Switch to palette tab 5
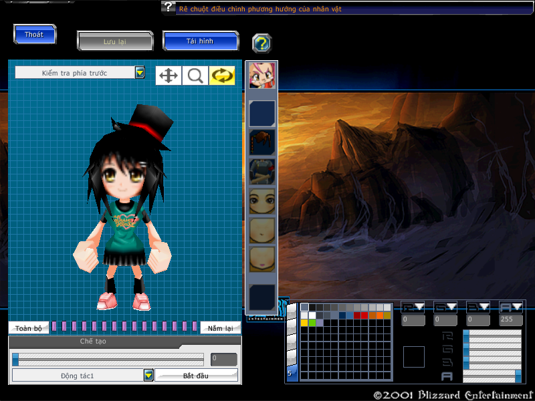 pos(292,373)
